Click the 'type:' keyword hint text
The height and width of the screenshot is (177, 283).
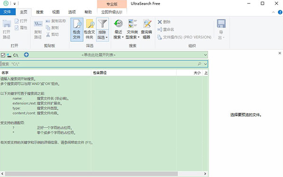[x=17, y=108]
